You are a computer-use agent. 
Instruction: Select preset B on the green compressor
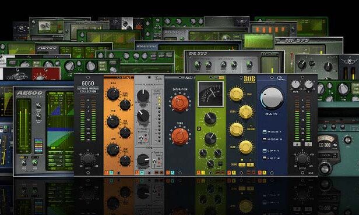click(x=203, y=173)
